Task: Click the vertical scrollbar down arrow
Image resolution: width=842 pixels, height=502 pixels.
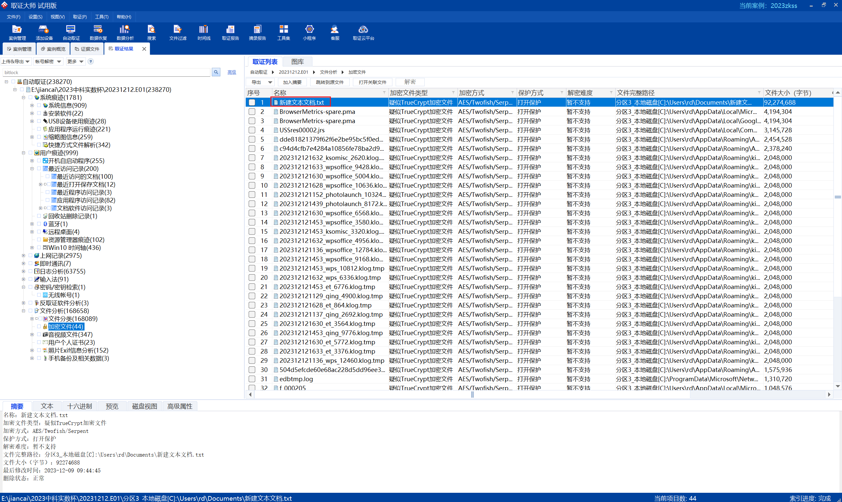Action: [838, 386]
